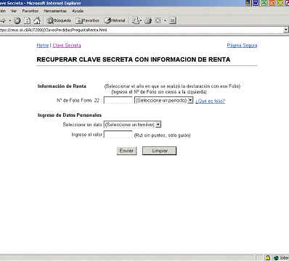Click the Enviar button
This screenshot has height=261, width=289.
[126, 151]
